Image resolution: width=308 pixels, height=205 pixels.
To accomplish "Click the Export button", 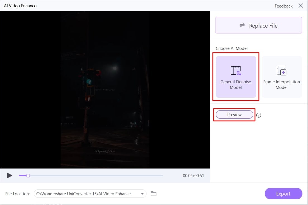I will pos(283,194).
